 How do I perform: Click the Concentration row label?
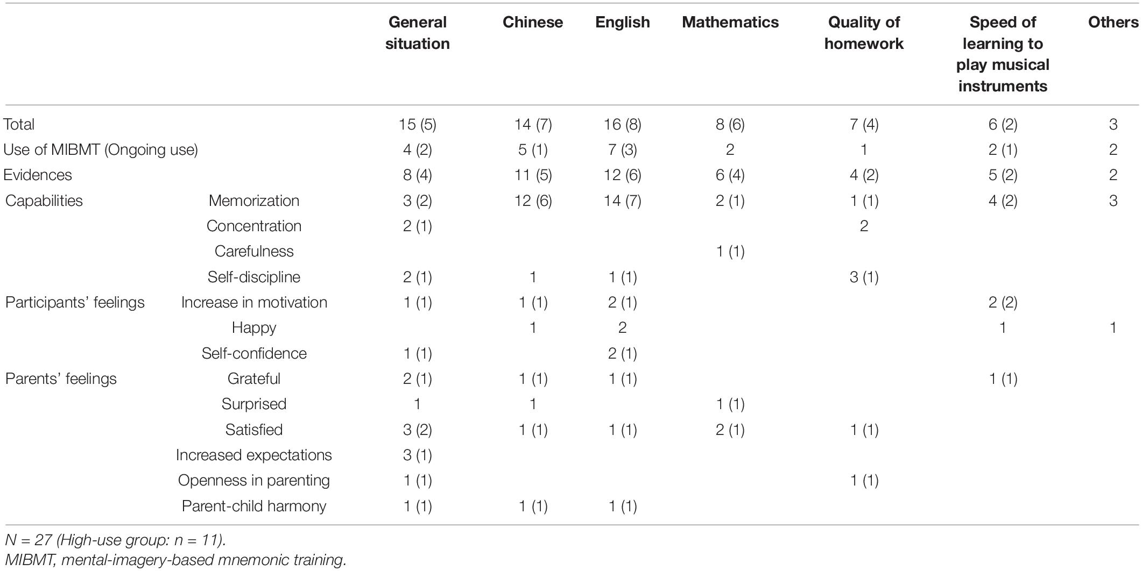pos(254,226)
